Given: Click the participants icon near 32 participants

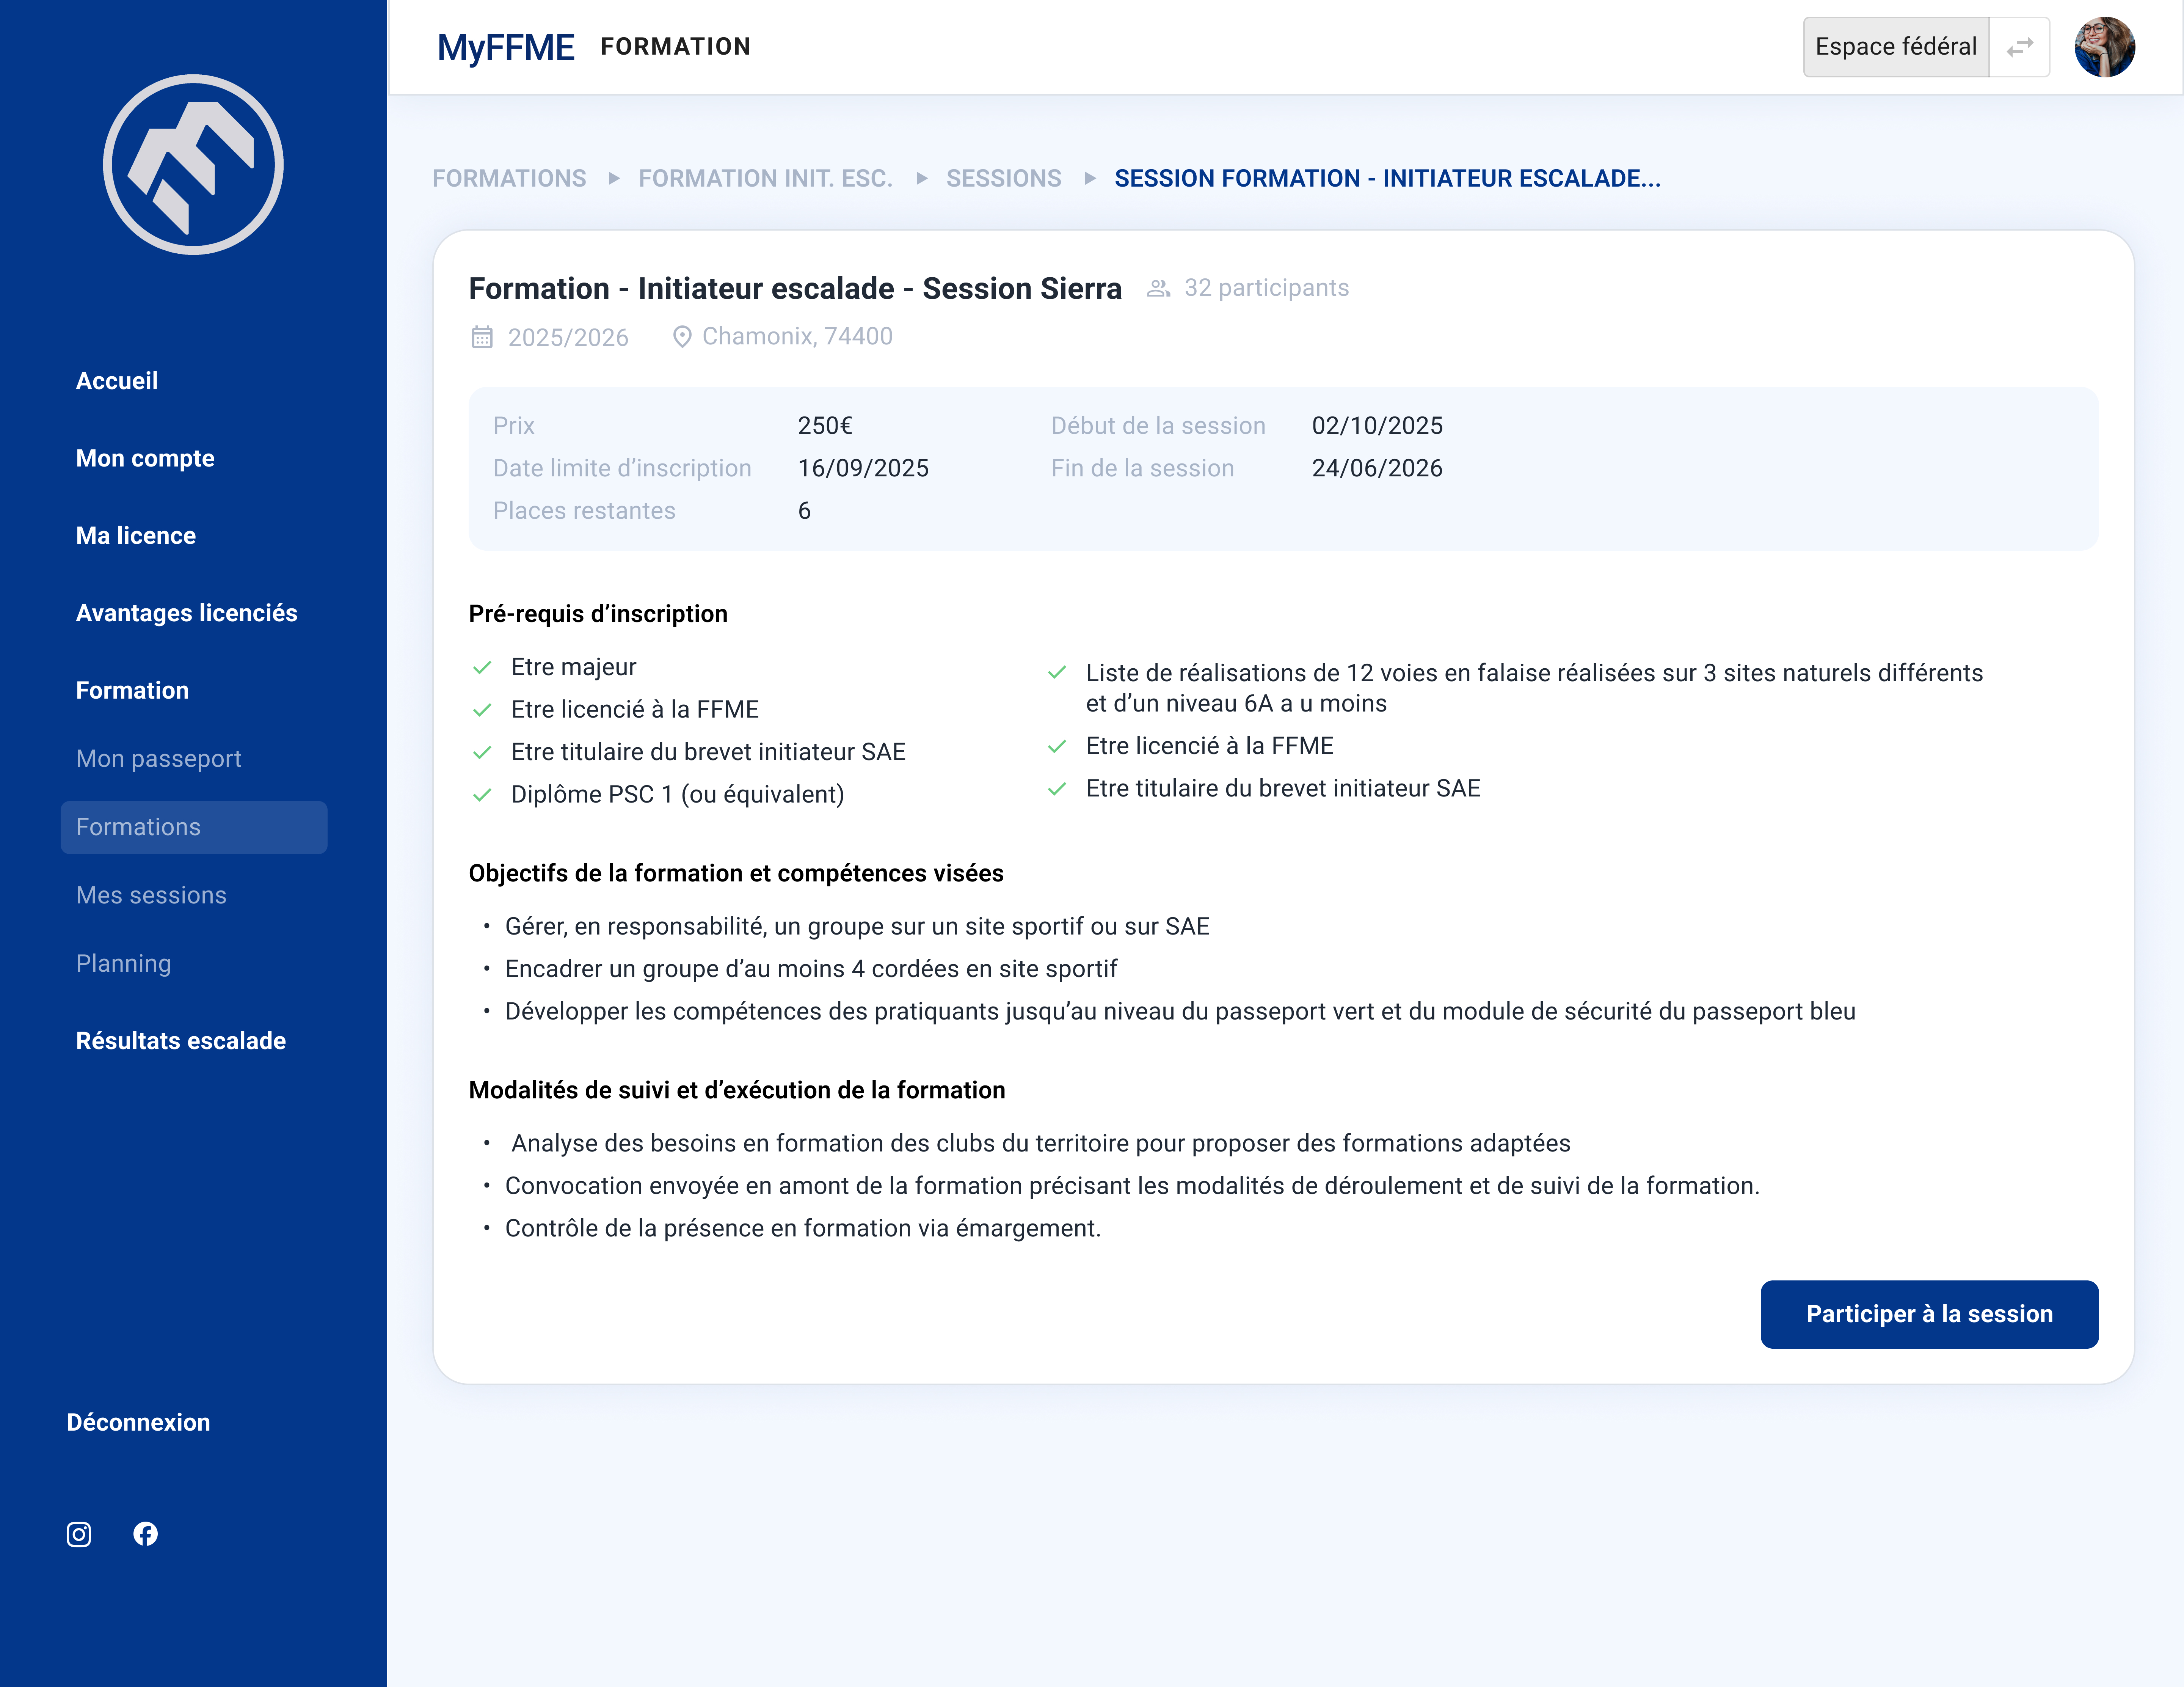Looking at the screenshot, I should click(1159, 287).
